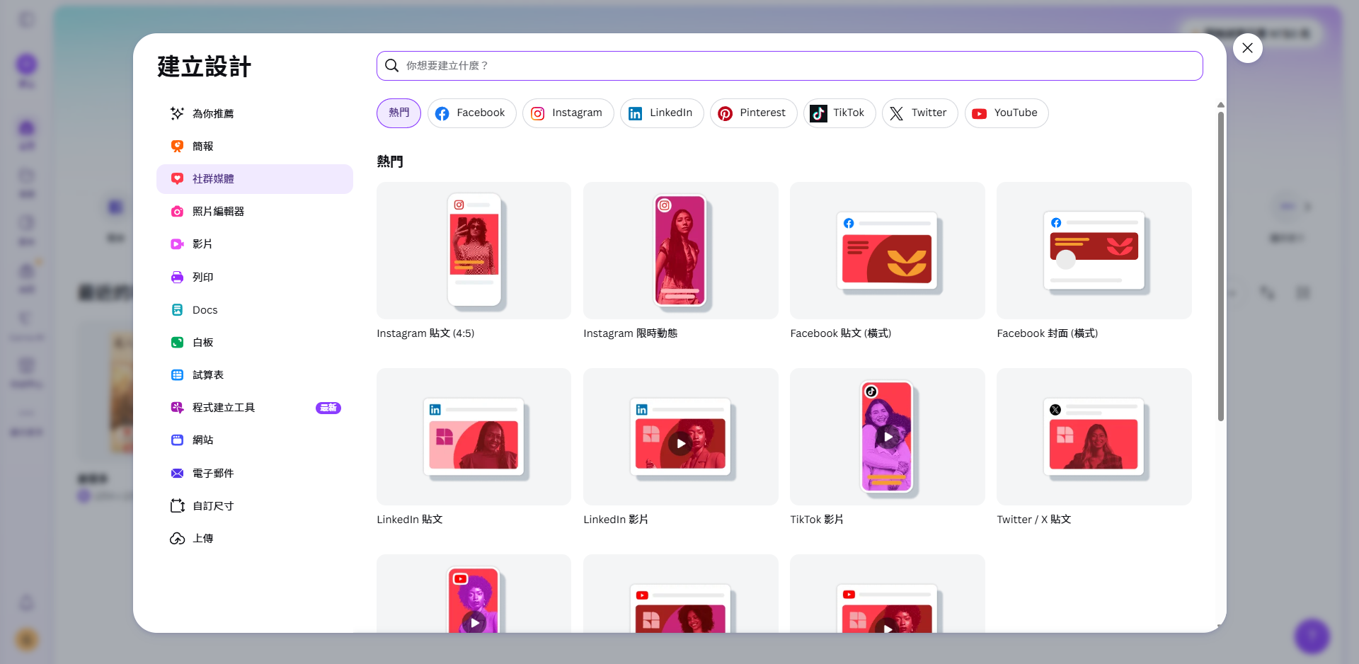Click the Facebook logo in filter chip
Screen dimensions: 1359x664
point(442,113)
